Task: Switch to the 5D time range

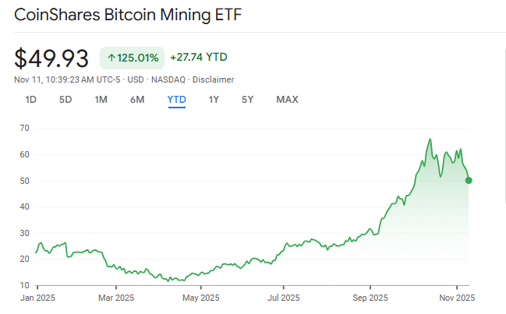Action: pyautogui.click(x=66, y=100)
